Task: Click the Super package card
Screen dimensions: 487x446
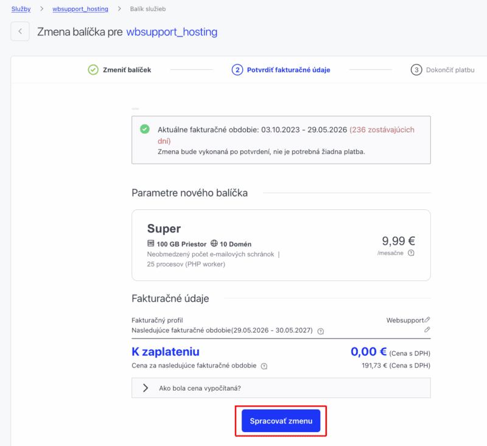Action: click(281, 245)
